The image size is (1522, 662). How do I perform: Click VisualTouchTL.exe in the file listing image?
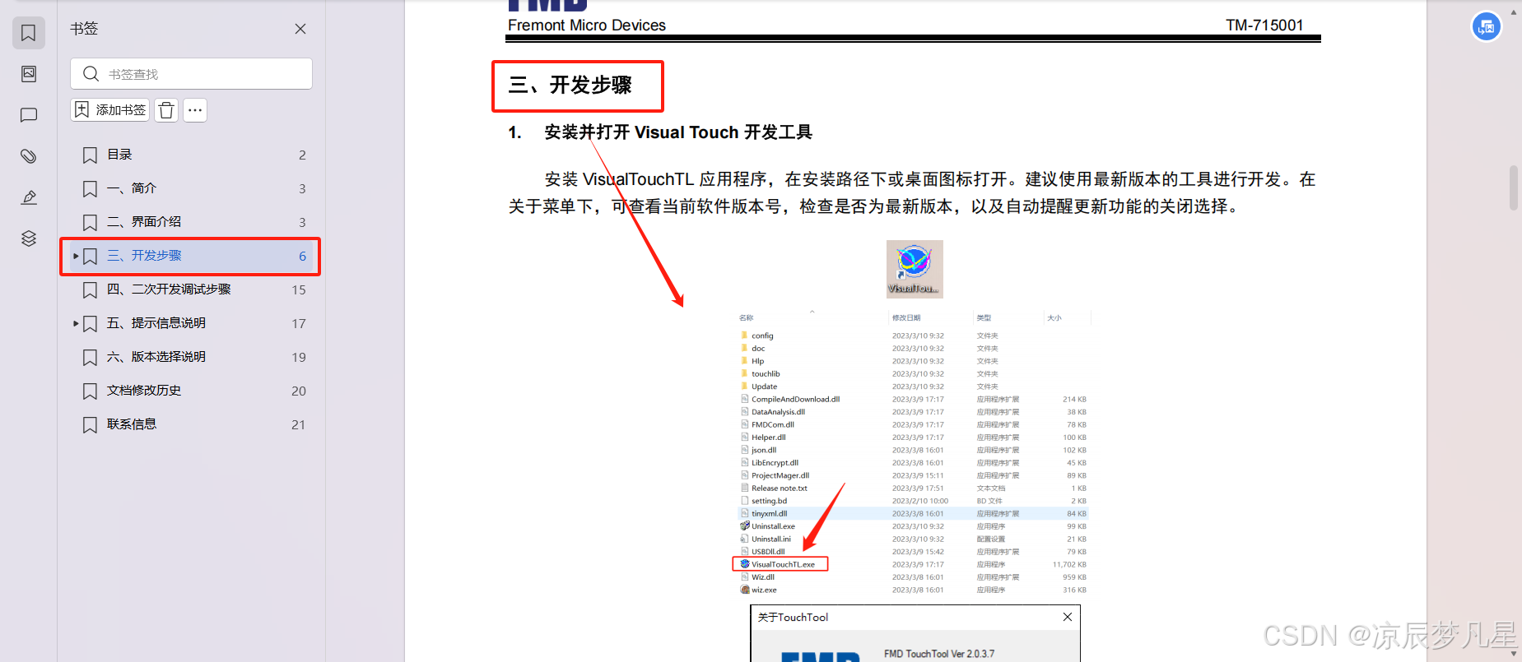(782, 564)
